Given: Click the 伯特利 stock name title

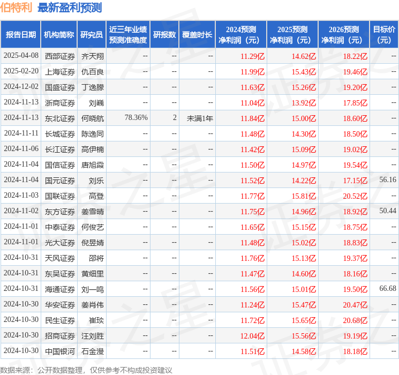Looking at the screenshot, I should pos(16,7).
